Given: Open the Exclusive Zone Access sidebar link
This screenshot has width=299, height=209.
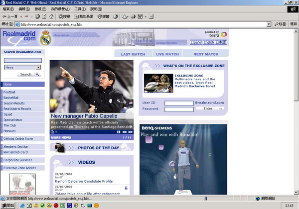Looking at the screenshot, I should pos(22,168).
